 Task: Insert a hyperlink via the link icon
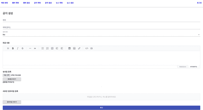click(79, 48)
